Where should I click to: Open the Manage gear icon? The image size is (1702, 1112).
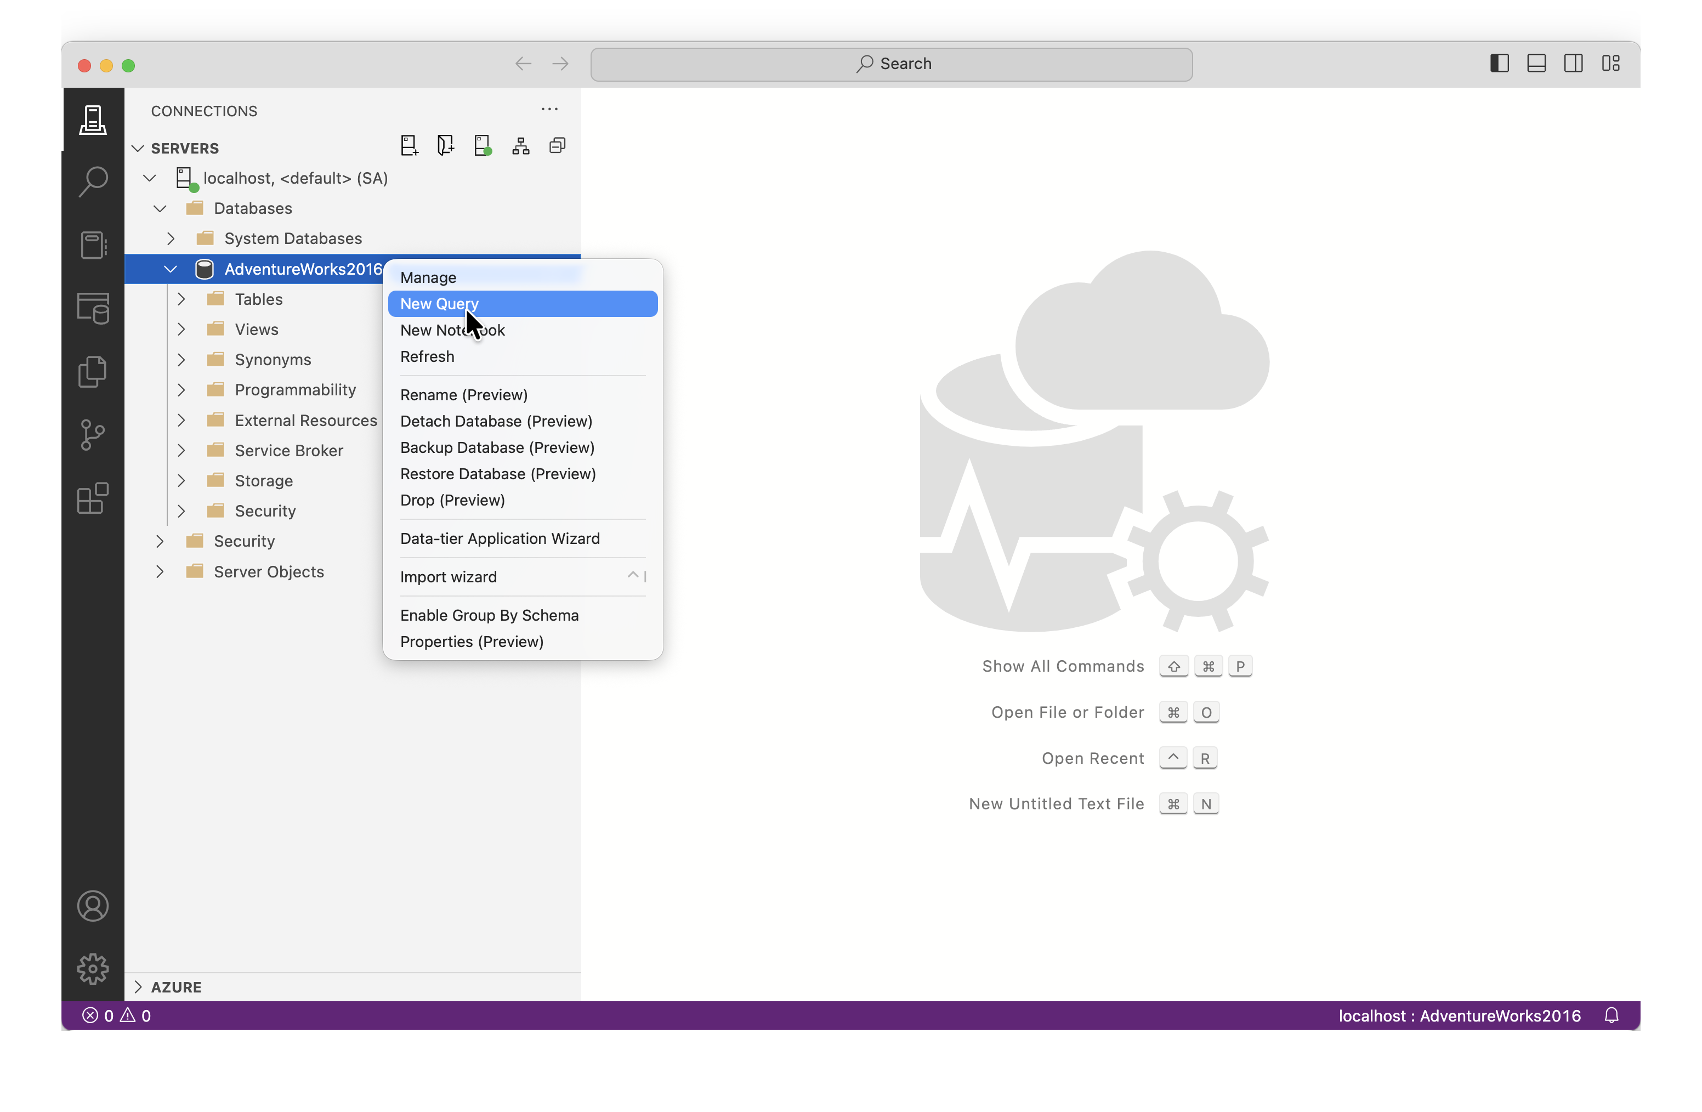(93, 969)
